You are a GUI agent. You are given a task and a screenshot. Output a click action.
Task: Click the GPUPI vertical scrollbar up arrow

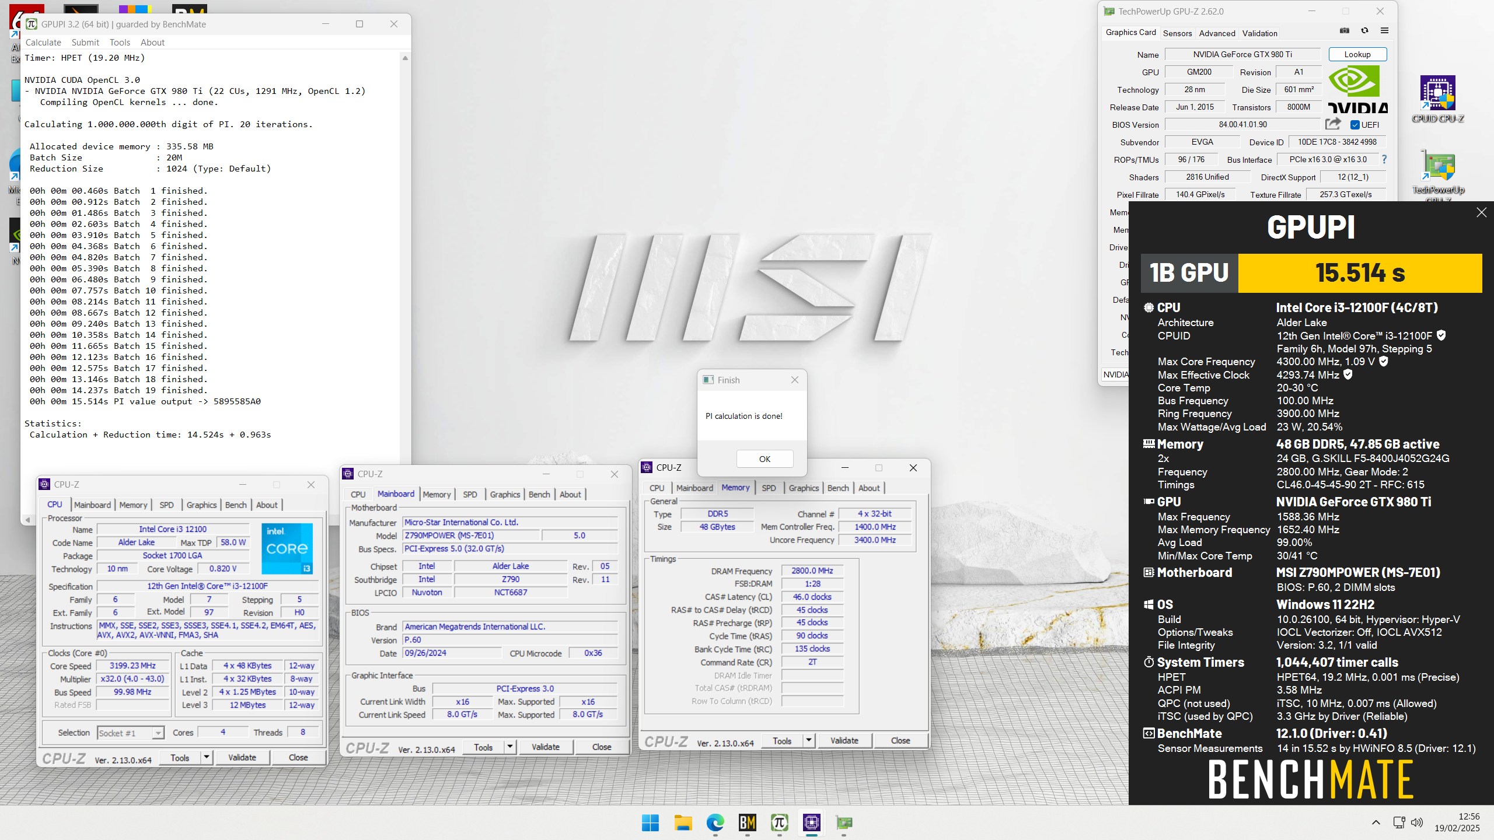point(405,58)
